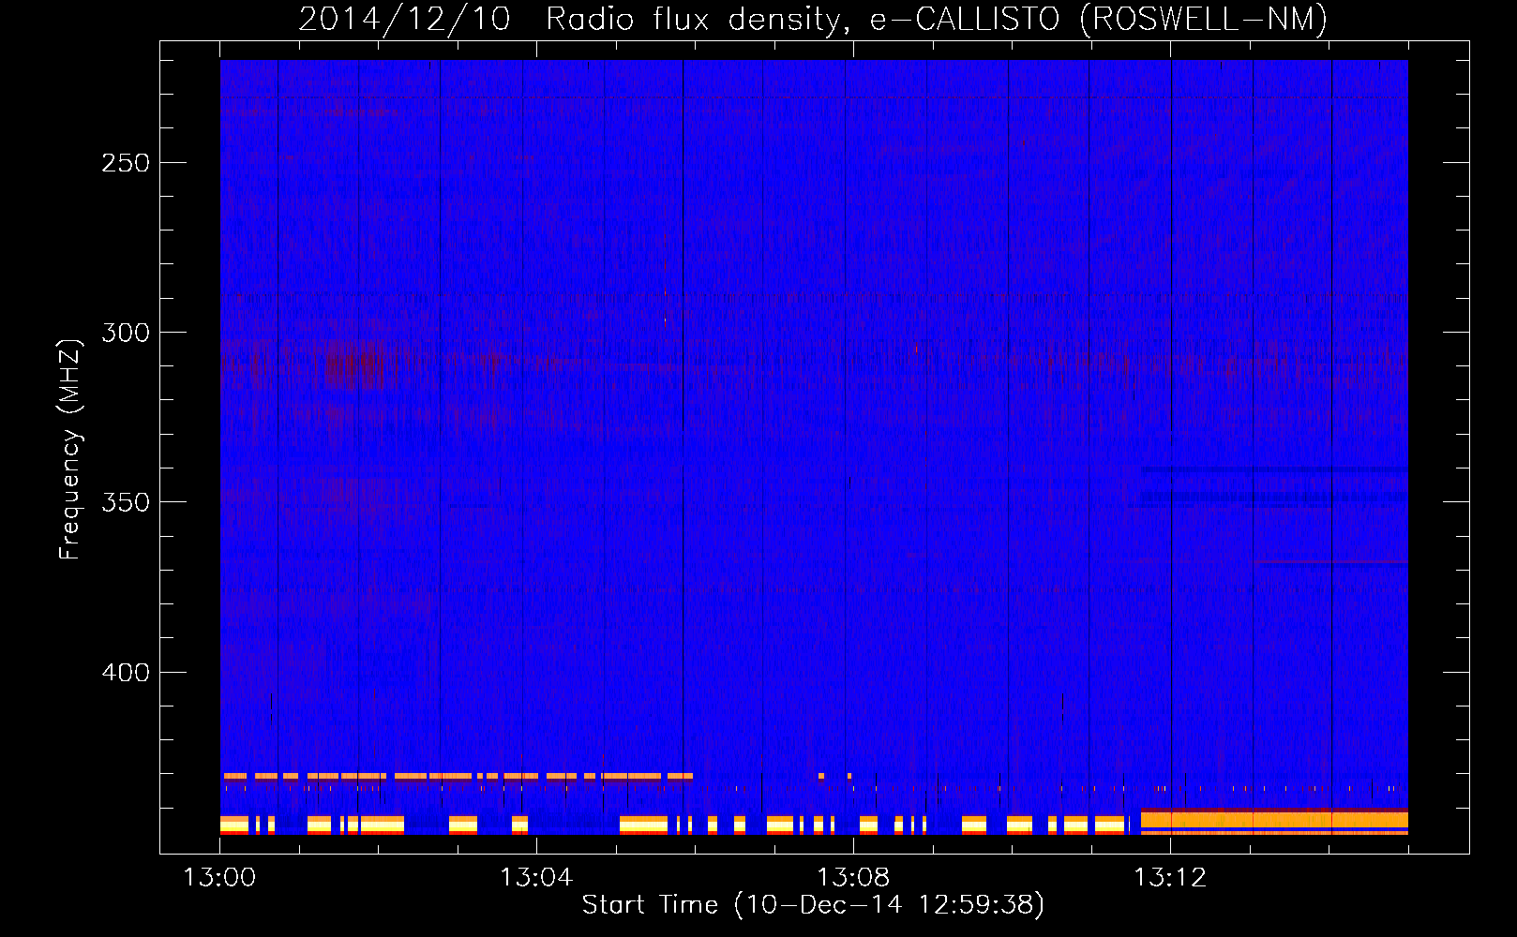Click the 'Frequency (MHZ)' axis label

click(x=69, y=450)
